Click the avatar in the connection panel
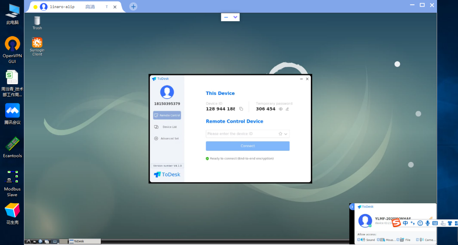Image resolution: width=458 pixels, height=245 pixels. (x=365, y=221)
